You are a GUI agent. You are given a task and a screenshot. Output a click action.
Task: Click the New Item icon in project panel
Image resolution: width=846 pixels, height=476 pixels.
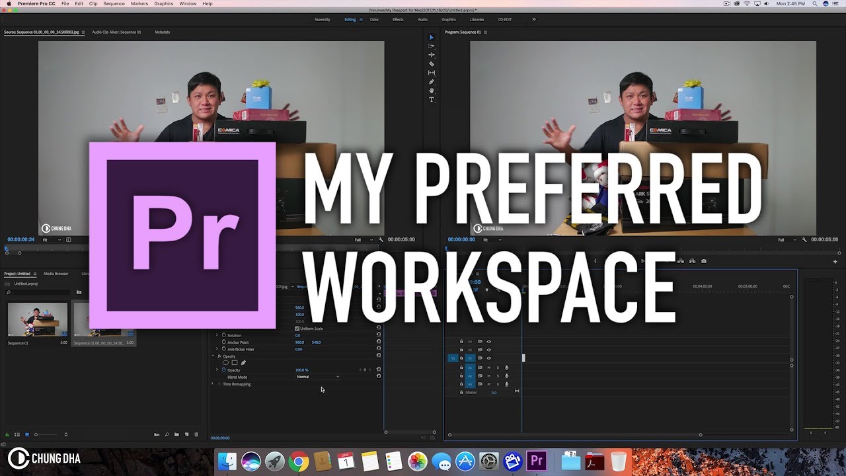pos(186,434)
